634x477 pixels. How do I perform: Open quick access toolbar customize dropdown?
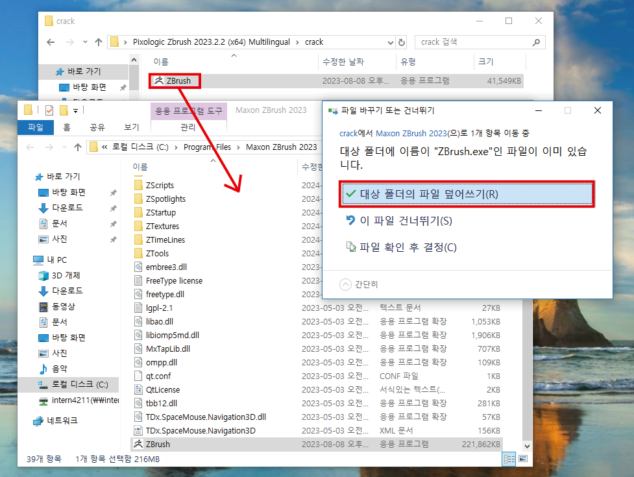click(76, 110)
